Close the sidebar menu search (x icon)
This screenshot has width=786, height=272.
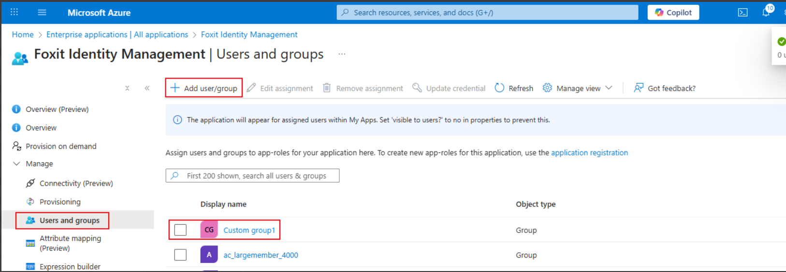[x=127, y=88]
